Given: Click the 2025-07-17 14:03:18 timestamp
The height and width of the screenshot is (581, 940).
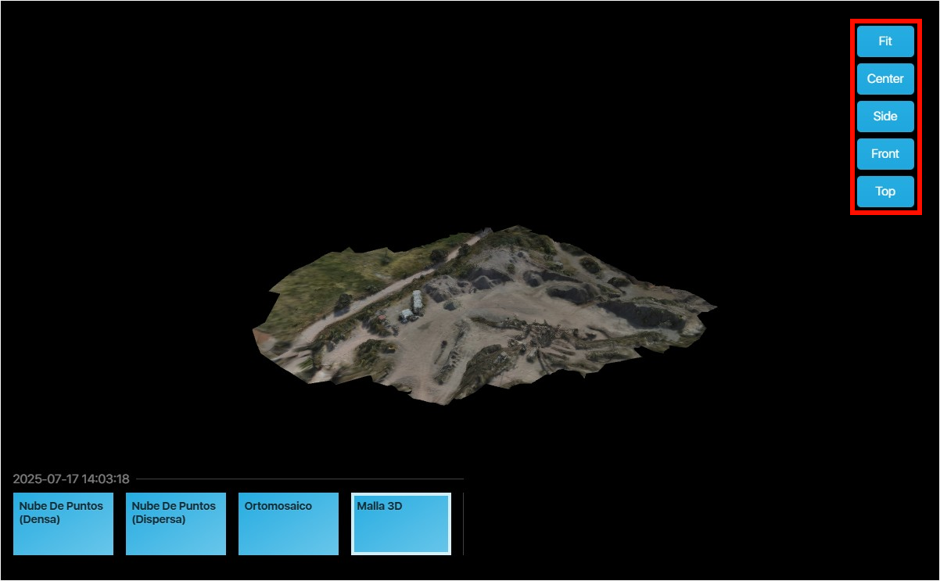Looking at the screenshot, I should [x=71, y=479].
